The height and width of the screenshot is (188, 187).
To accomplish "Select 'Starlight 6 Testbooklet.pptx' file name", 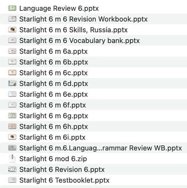I will click(x=64, y=180).
